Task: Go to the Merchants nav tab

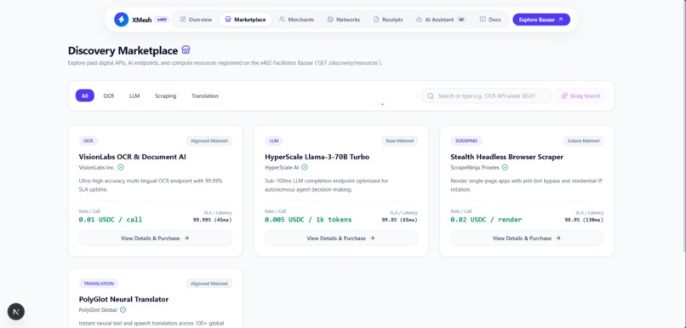Action: [296, 20]
